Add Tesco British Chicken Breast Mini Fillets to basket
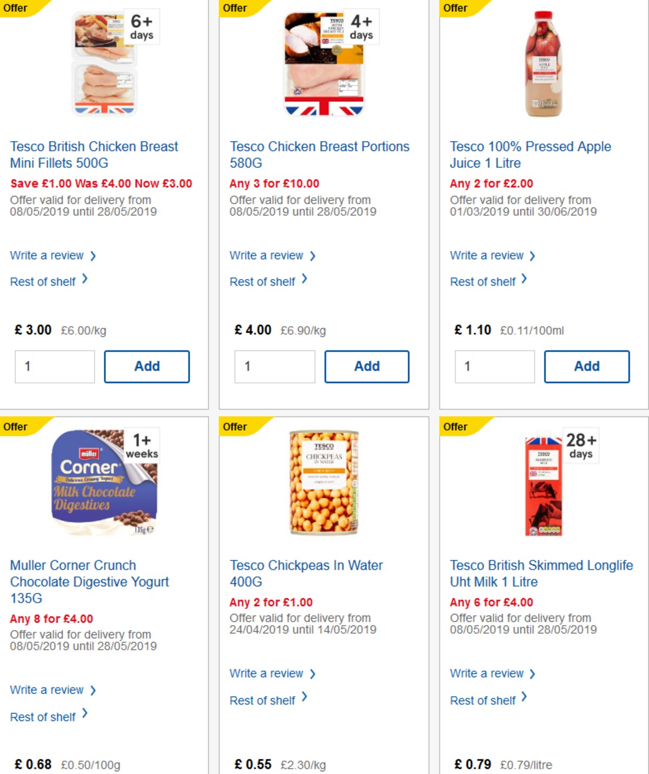 pyautogui.click(x=147, y=366)
